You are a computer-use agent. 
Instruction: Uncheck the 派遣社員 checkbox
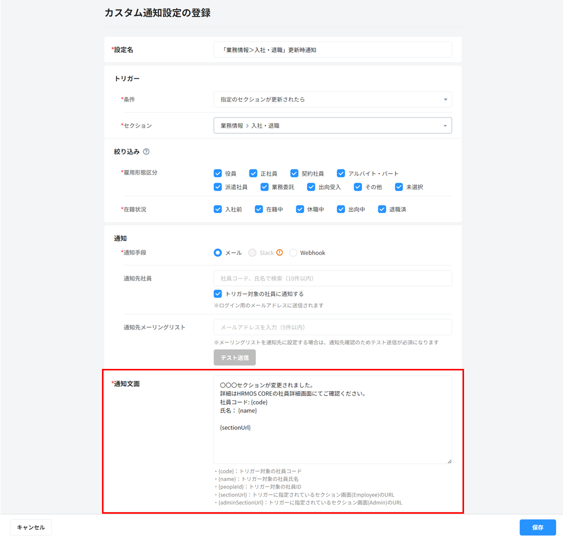218,187
